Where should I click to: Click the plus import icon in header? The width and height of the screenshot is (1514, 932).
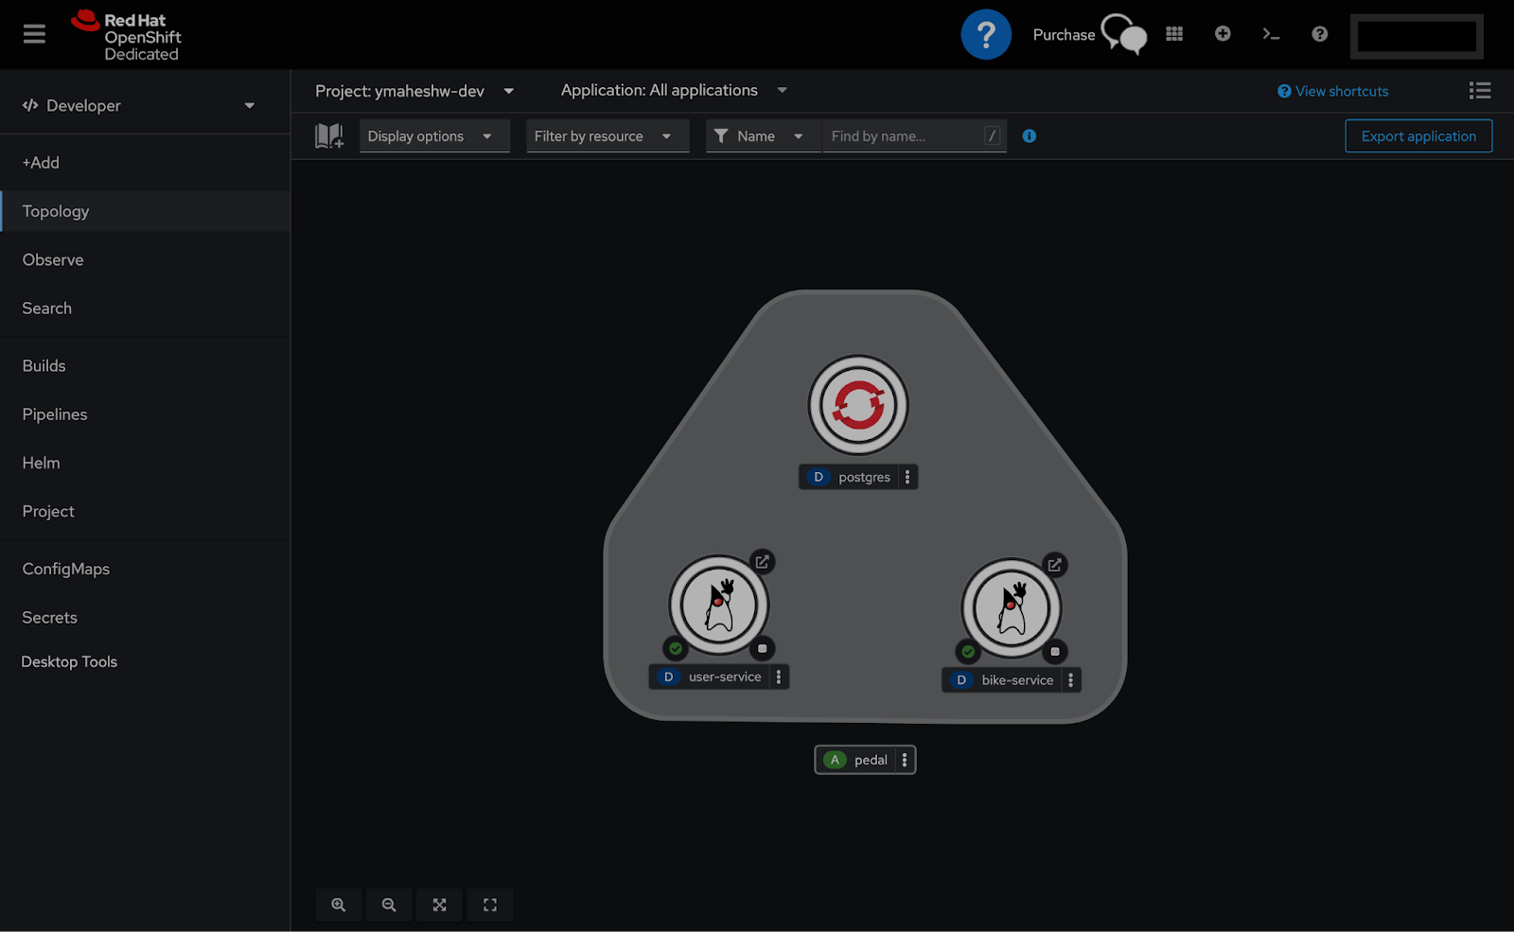pos(1223,34)
